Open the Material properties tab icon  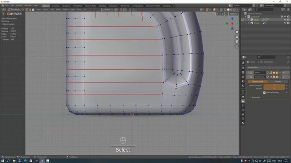243,123
